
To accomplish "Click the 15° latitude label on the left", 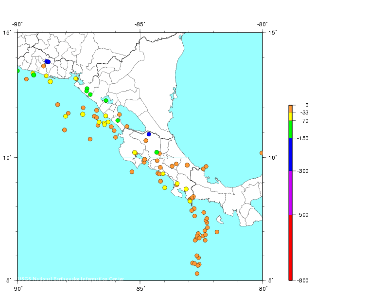I will pos(7,33).
